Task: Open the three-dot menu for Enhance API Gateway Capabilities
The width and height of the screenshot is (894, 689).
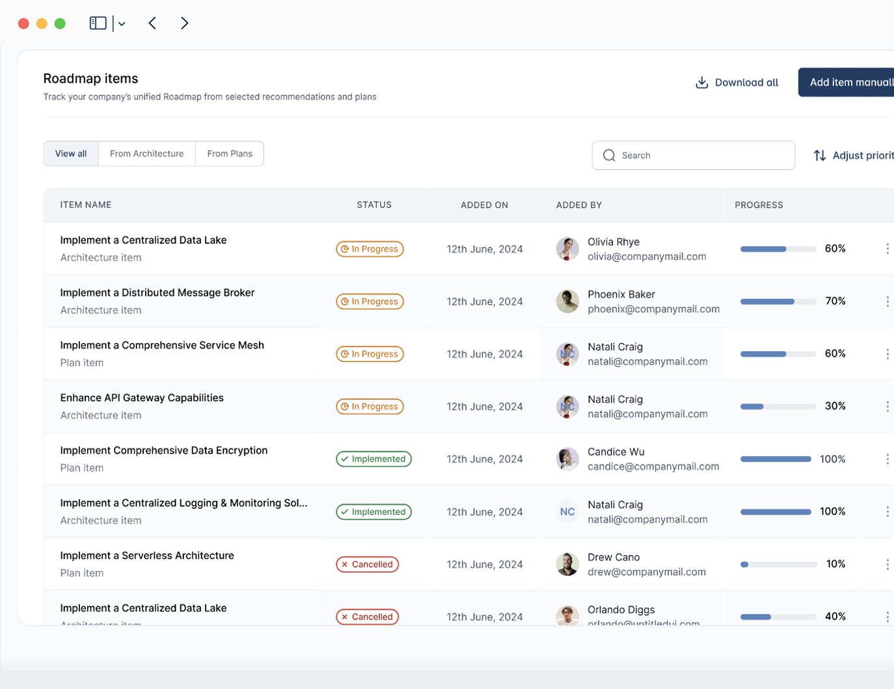Action: (x=889, y=406)
